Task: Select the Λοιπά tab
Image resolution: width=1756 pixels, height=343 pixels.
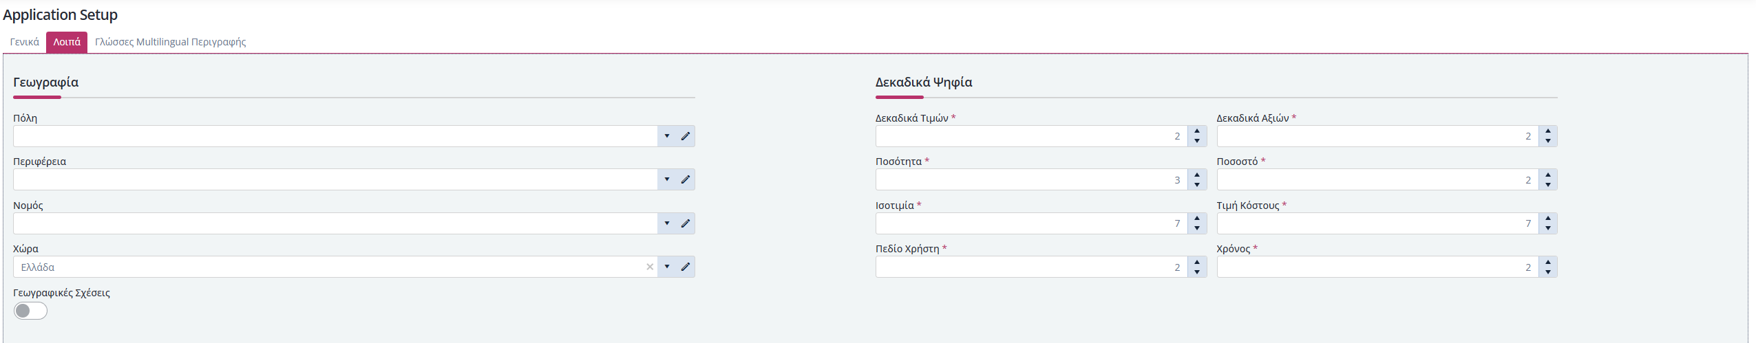Action: [67, 42]
